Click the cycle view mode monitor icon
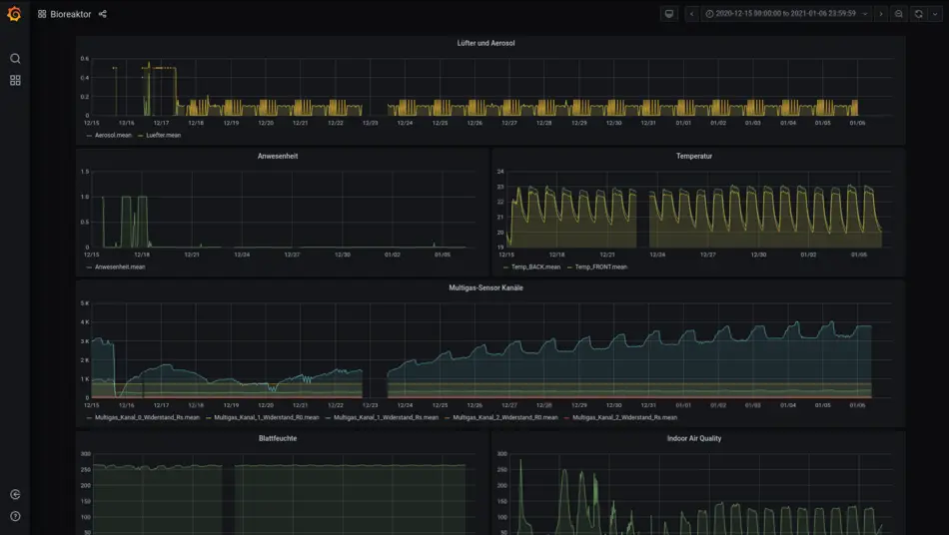Image resolution: width=949 pixels, height=535 pixels. coord(669,14)
